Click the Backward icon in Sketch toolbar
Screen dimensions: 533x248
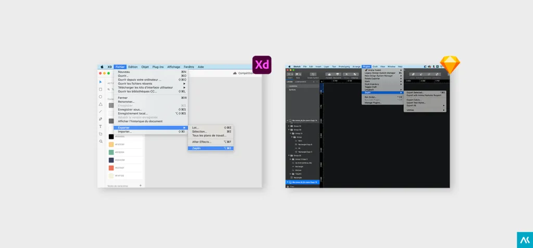point(337,74)
